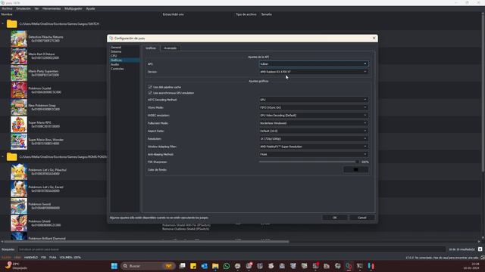Open the Archivo menu
Image resolution: width=485 pixels, height=272 pixels.
click(7, 8)
